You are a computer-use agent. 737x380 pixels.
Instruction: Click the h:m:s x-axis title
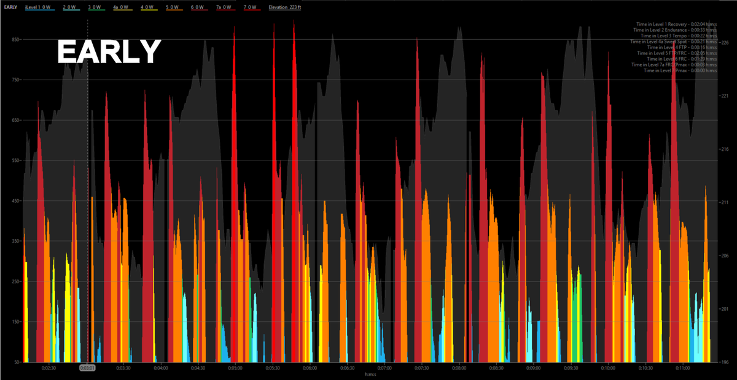[370, 374]
